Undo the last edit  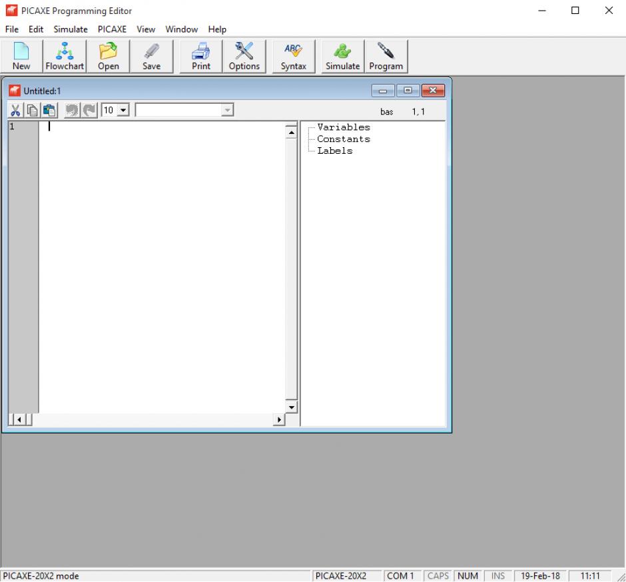coord(72,110)
